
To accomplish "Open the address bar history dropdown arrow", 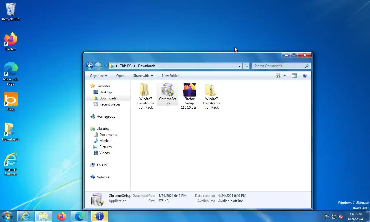I will pos(239,66).
